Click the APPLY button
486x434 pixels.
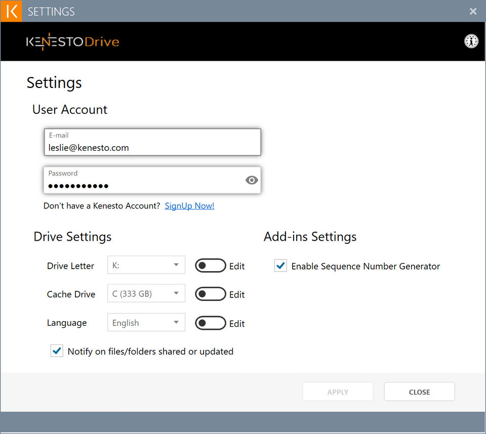click(x=338, y=392)
